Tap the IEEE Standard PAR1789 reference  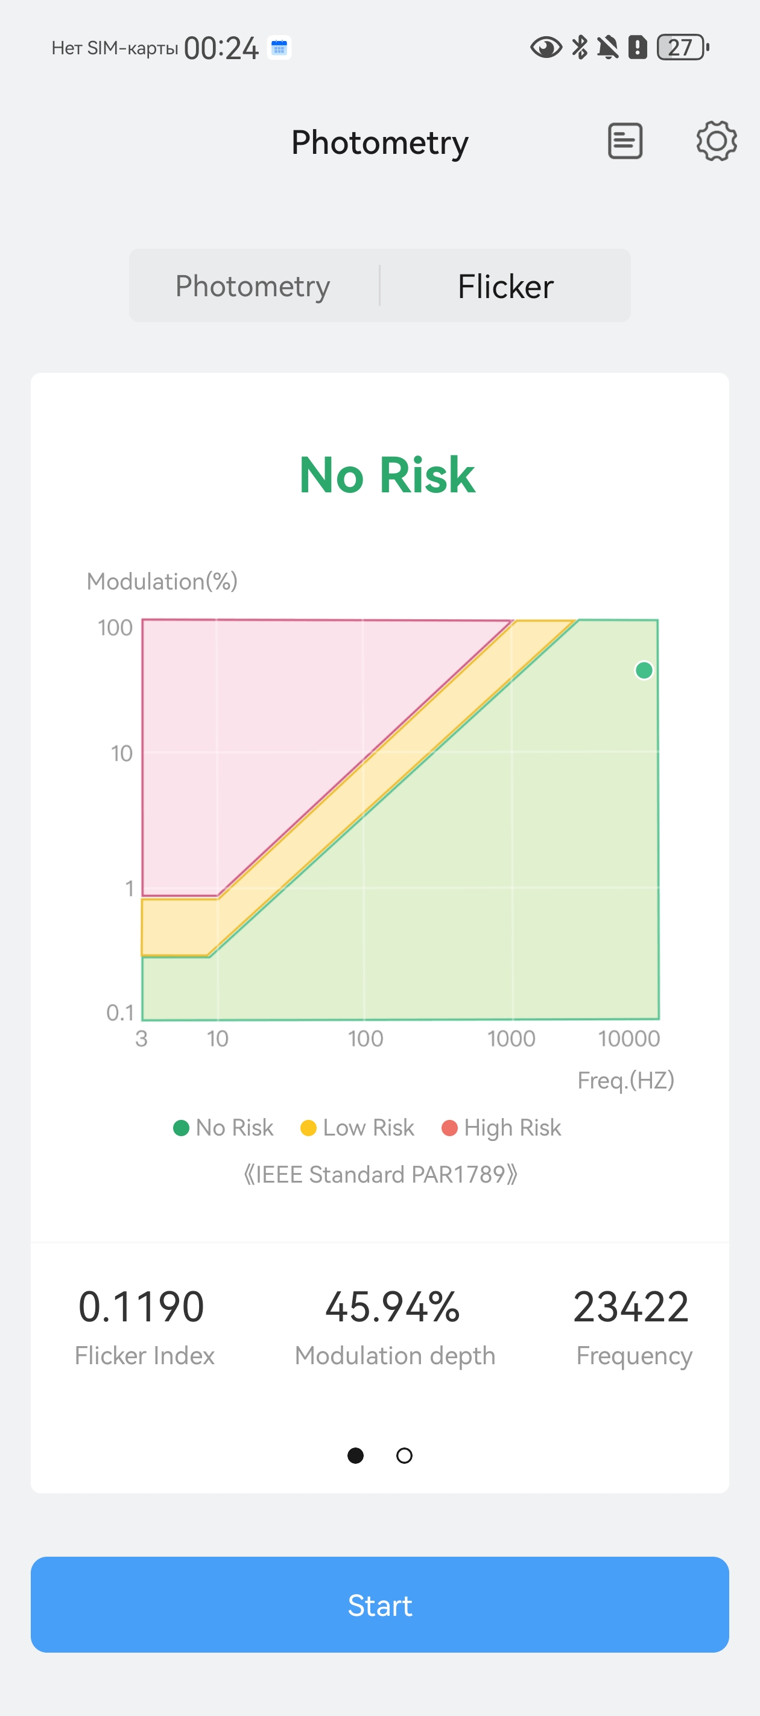381,1174
